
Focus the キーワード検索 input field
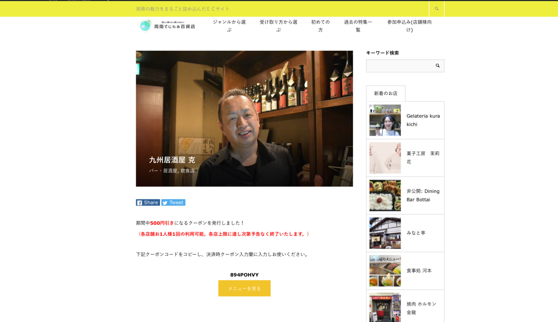click(x=399, y=66)
